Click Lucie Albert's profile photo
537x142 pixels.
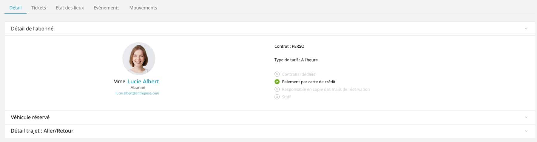click(x=139, y=59)
